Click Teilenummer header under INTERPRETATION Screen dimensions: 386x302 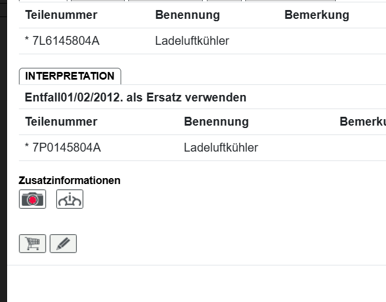pyautogui.click(x=61, y=122)
